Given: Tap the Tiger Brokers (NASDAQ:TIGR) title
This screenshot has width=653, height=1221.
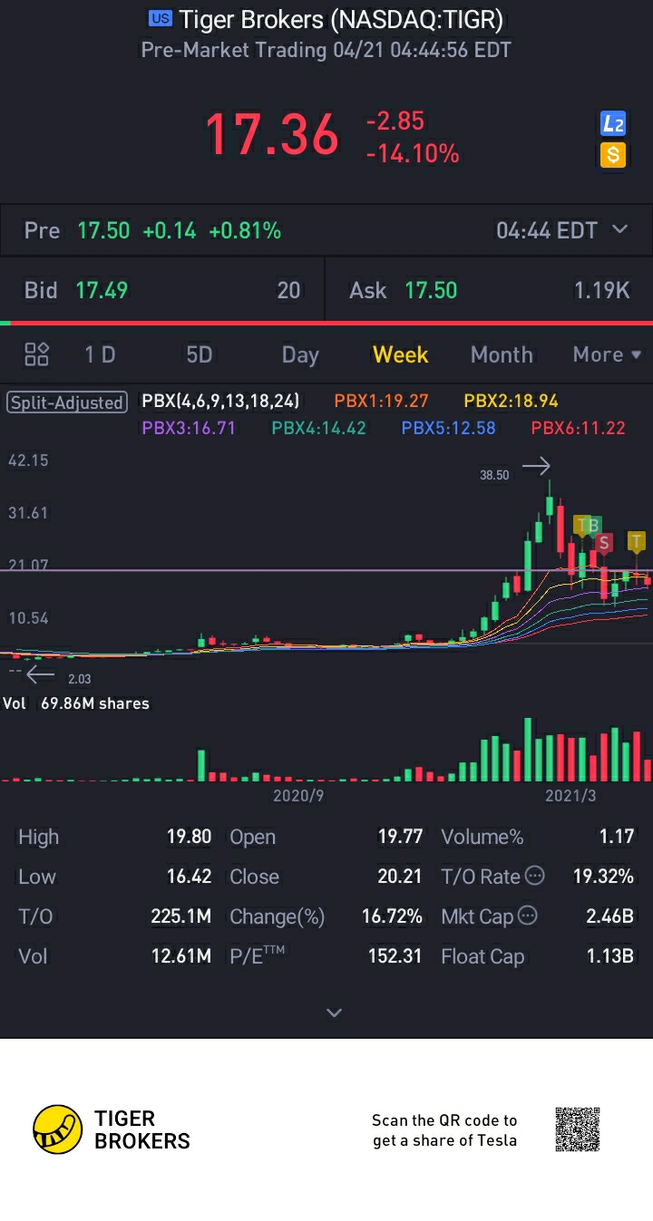Looking at the screenshot, I should pyautogui.click(x=341, y=19).
